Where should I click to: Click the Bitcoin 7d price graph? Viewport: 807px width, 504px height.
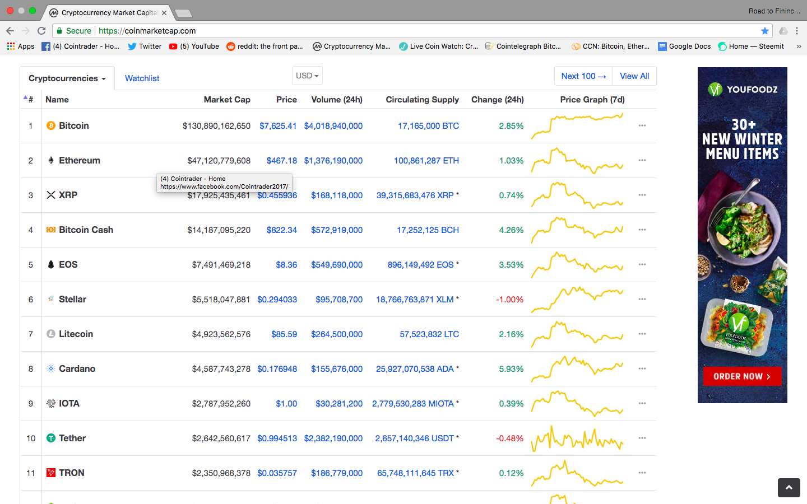[577, 125]
